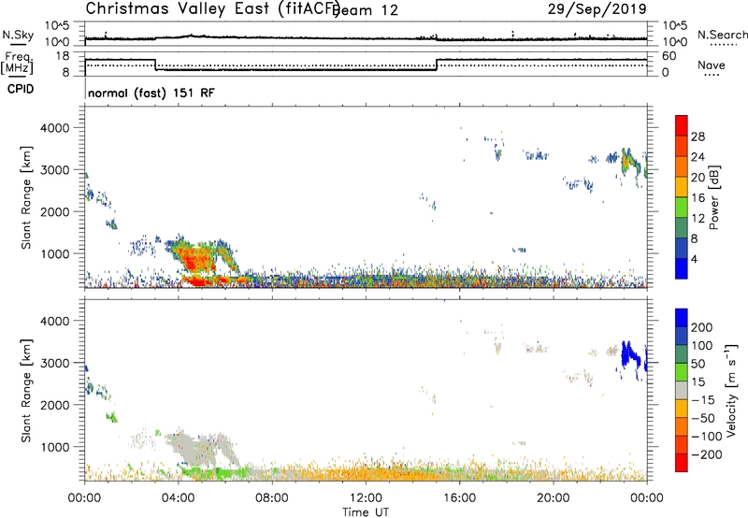Click the title "Christmas Valley East (fitACF)"

(x=213, y=8)
